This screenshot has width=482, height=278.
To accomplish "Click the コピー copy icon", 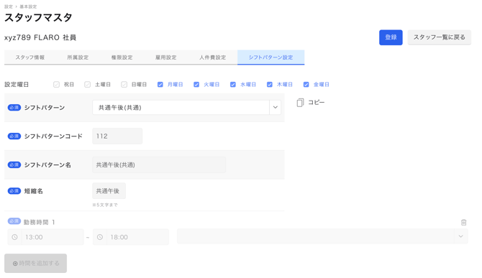I will pos(300,103).
